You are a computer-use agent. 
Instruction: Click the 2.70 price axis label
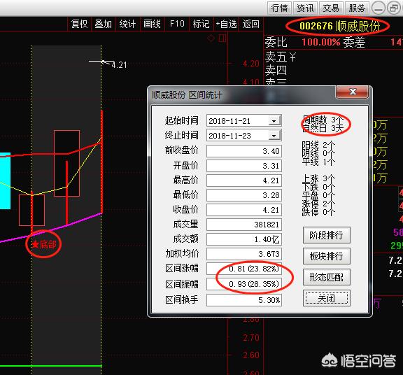(250, 337)
